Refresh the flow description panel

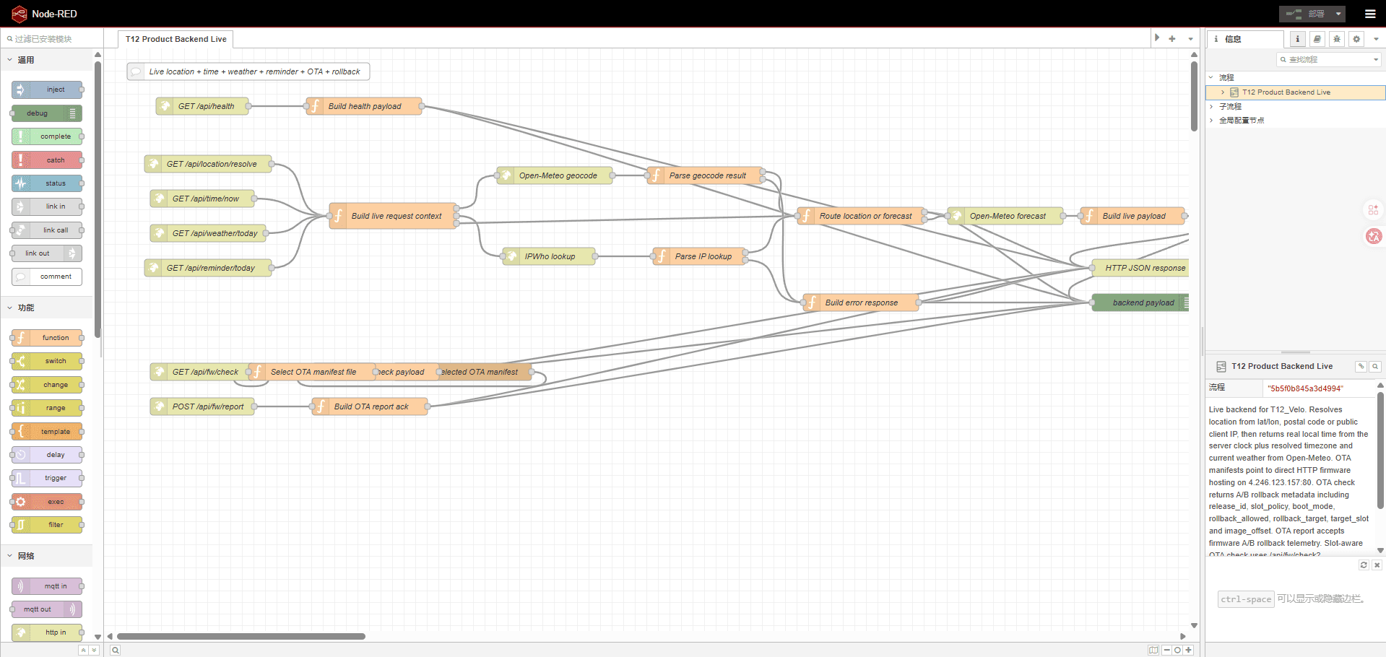pos(1364,565)
